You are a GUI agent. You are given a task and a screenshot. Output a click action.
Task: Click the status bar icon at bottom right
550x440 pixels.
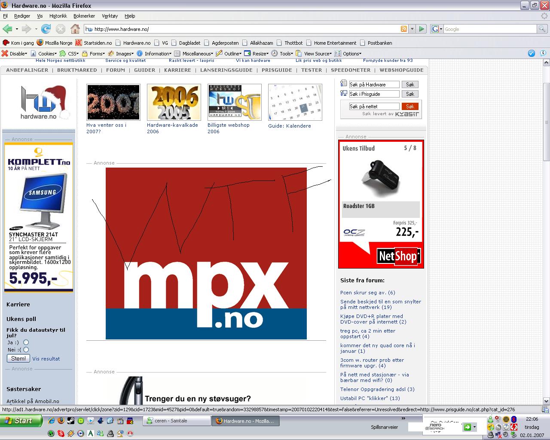click(545, 409)
